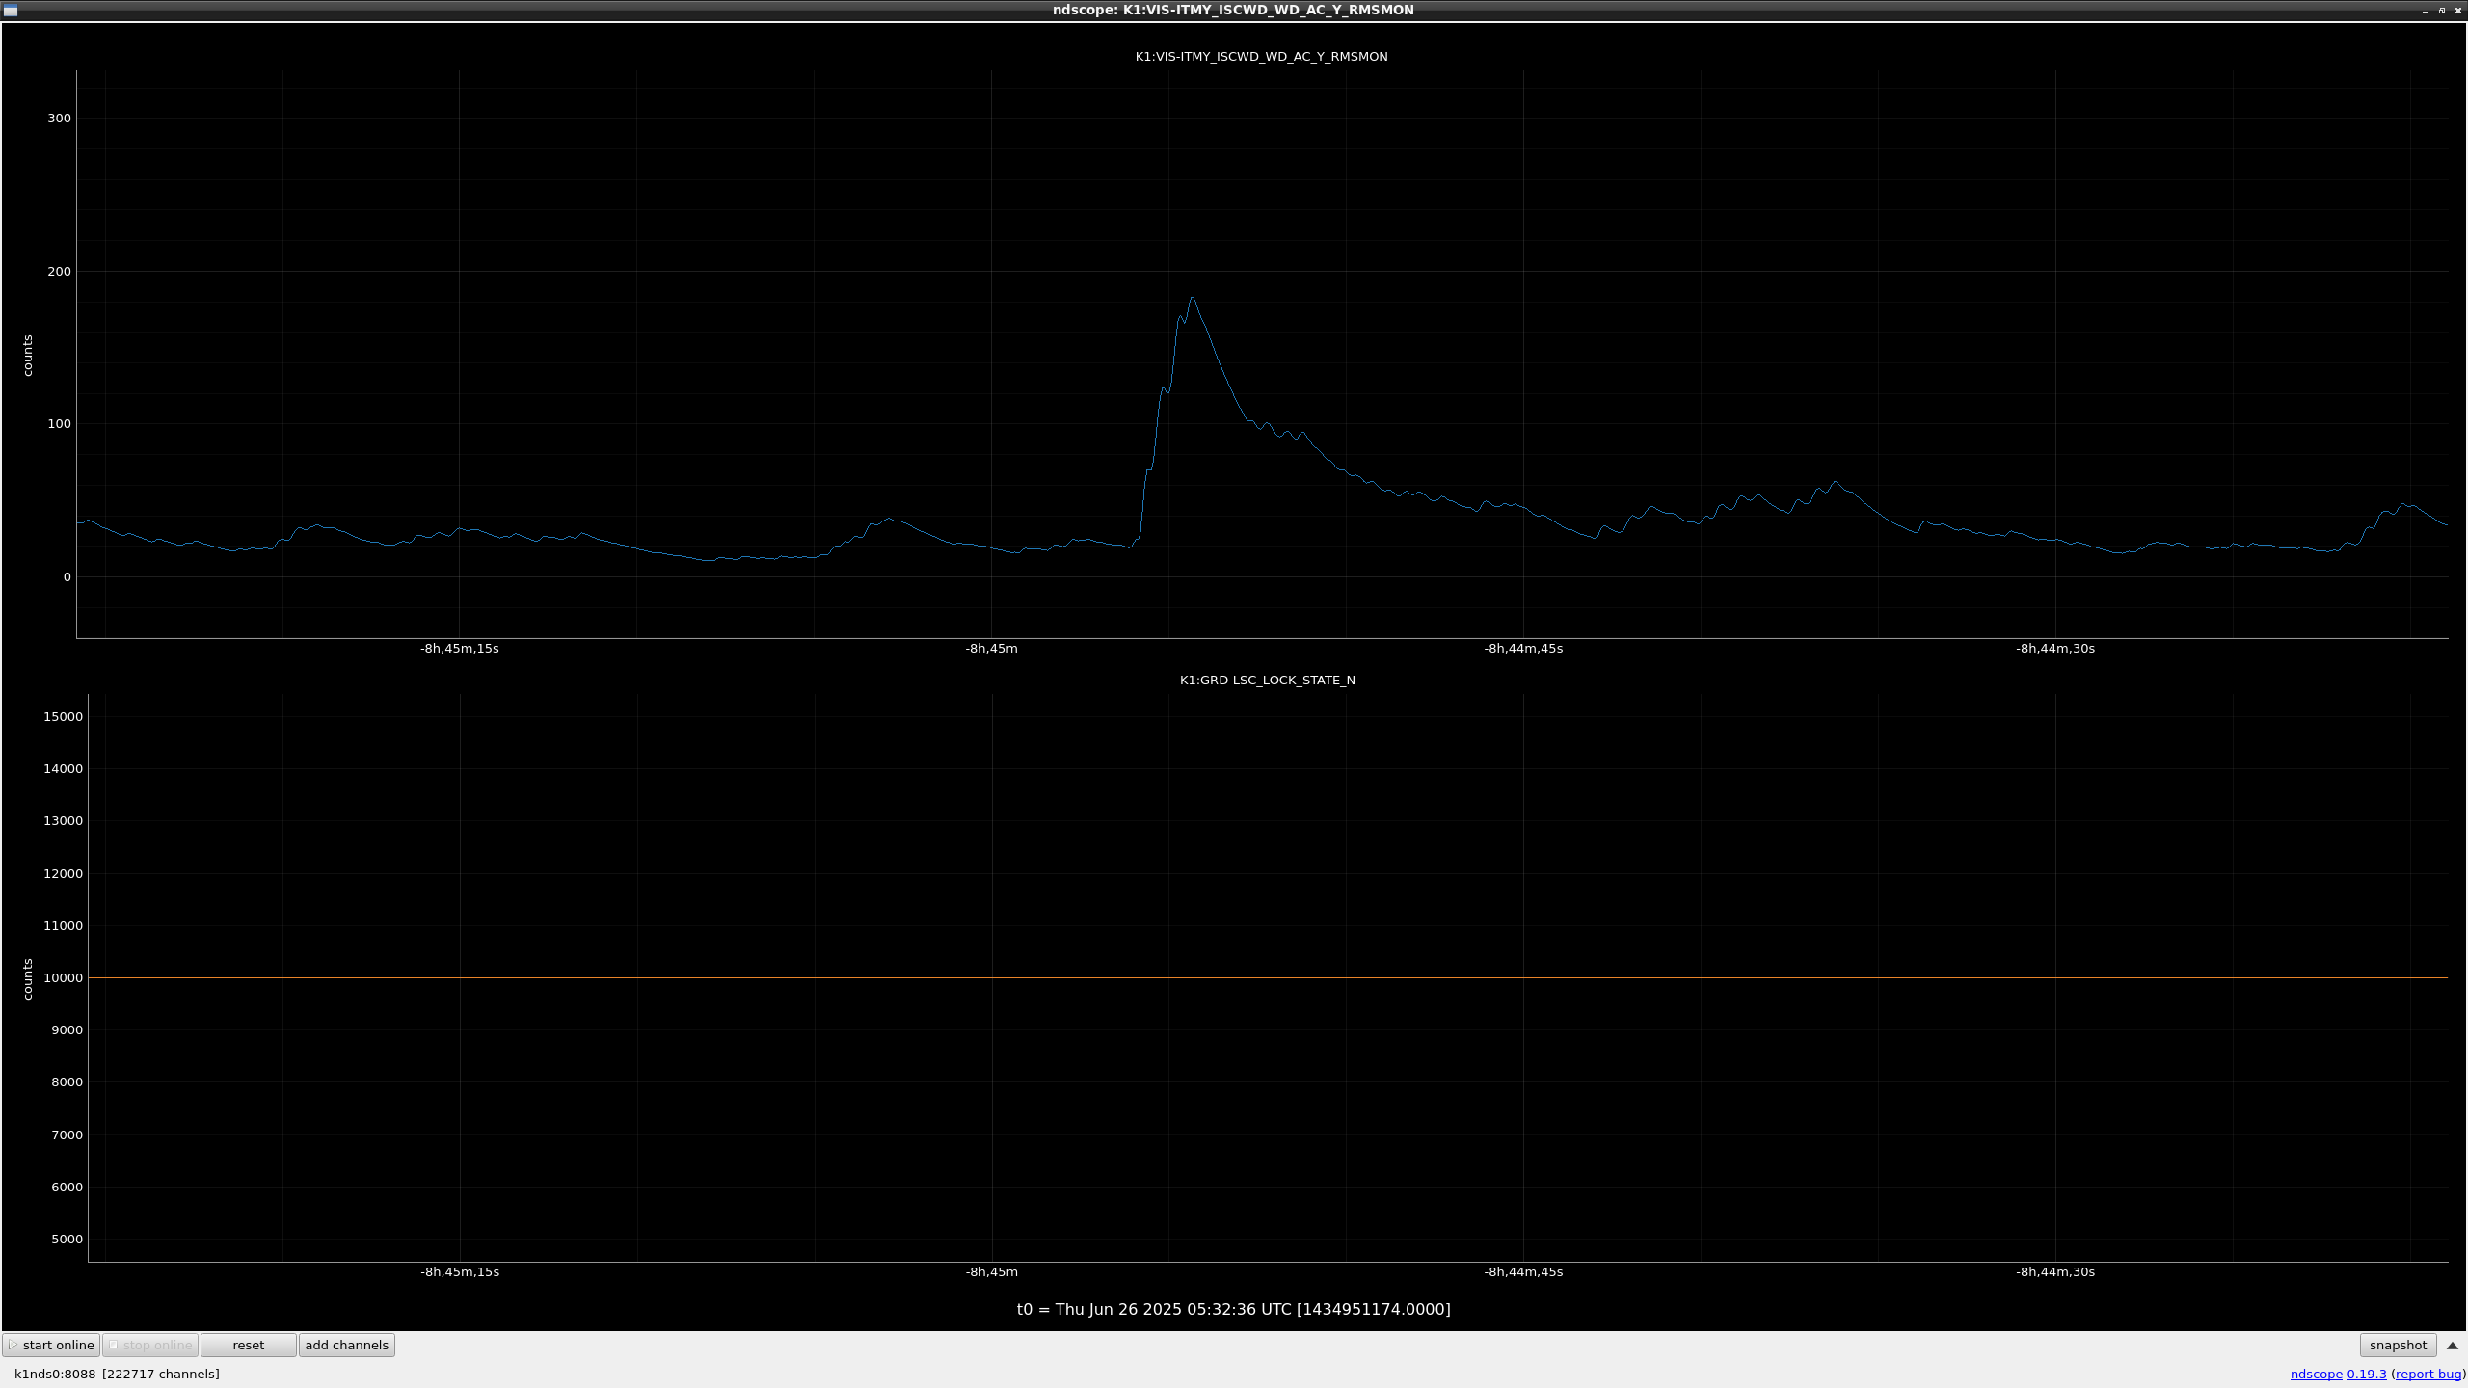Click the 5000 tick on bottom plot axis

(x=67, y=1240)
